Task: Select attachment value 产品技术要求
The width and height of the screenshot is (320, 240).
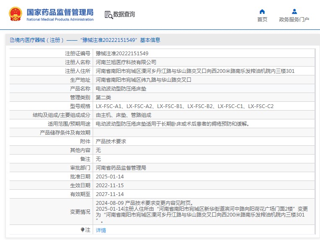Action: (x=111, y=142)
